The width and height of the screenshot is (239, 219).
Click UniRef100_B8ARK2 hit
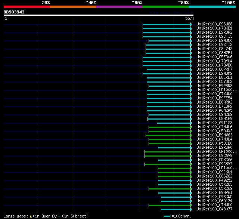pos(214,102)
